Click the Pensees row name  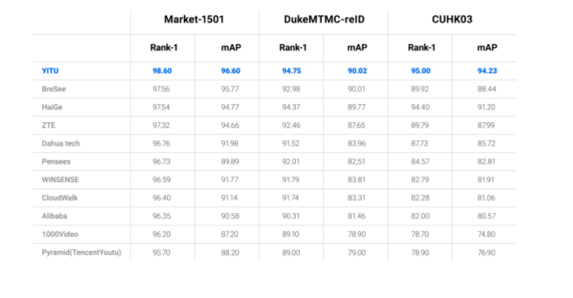(x=56, y=161)
